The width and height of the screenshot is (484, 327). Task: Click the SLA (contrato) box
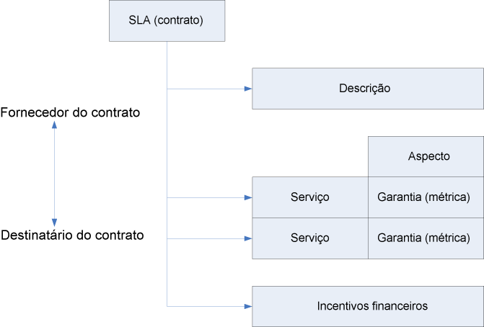[167, 20]
